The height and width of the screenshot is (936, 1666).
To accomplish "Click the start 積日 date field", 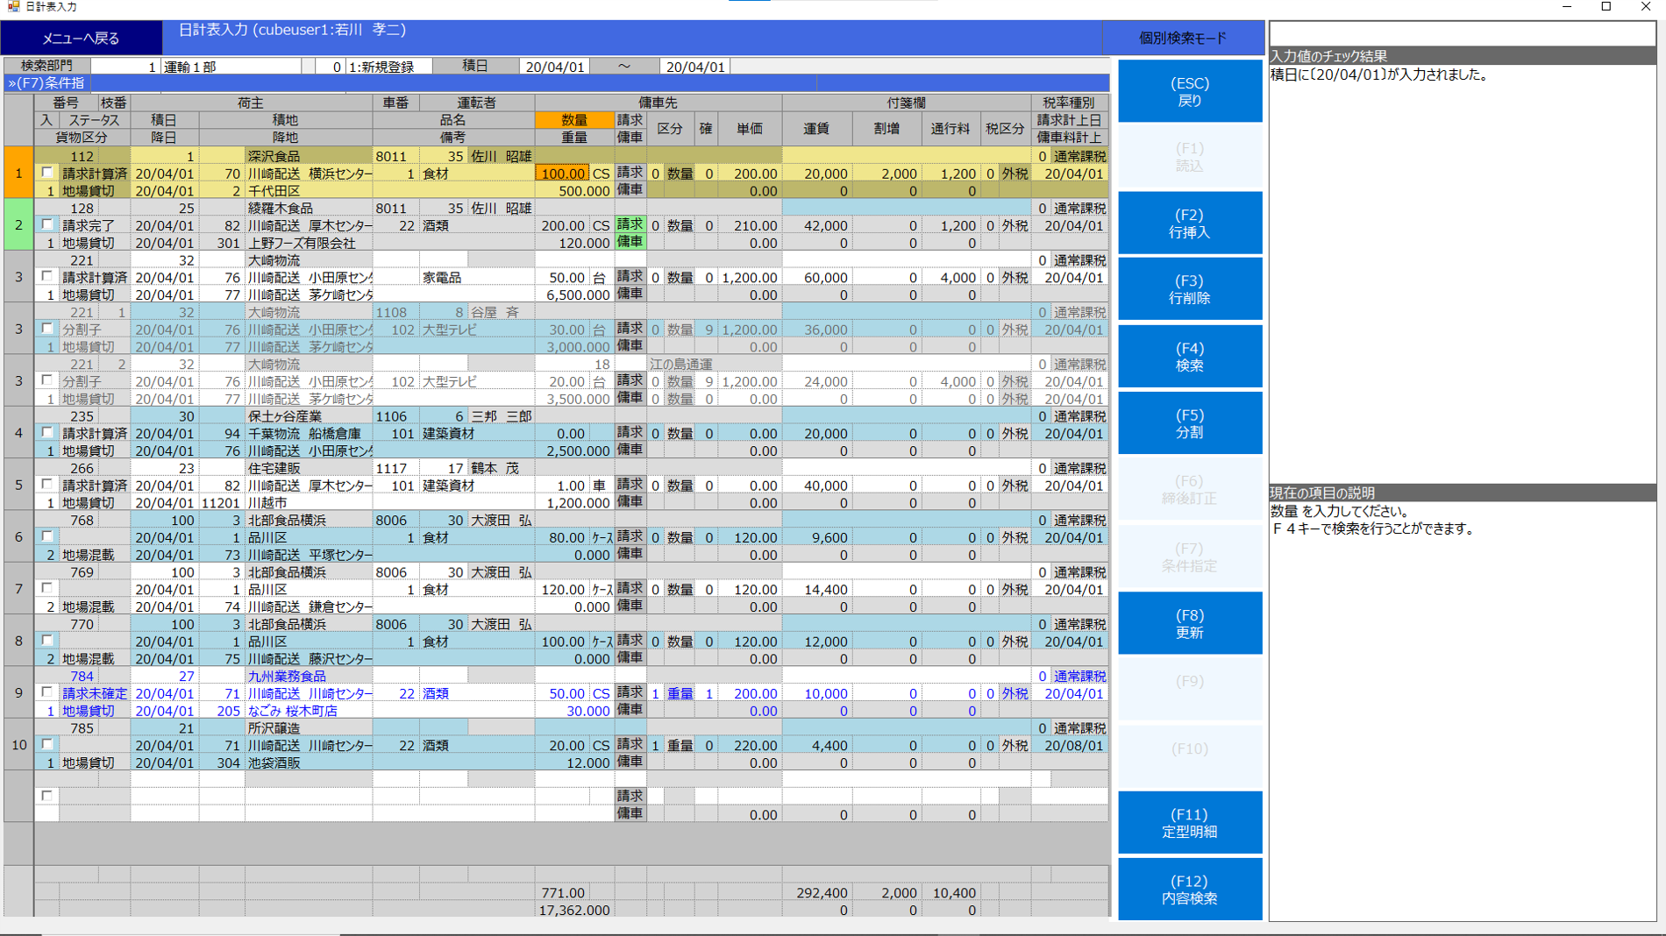I will [x=554, y=67].
